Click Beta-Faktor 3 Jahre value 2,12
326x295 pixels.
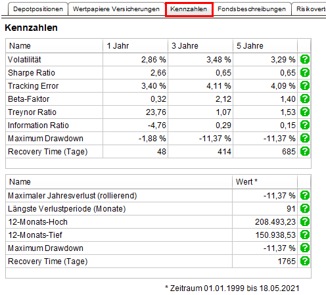click(x=223, y=99)
